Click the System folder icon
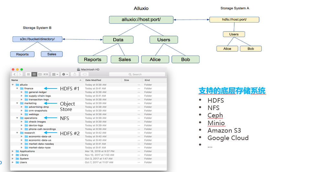 (x=17, y=159)
